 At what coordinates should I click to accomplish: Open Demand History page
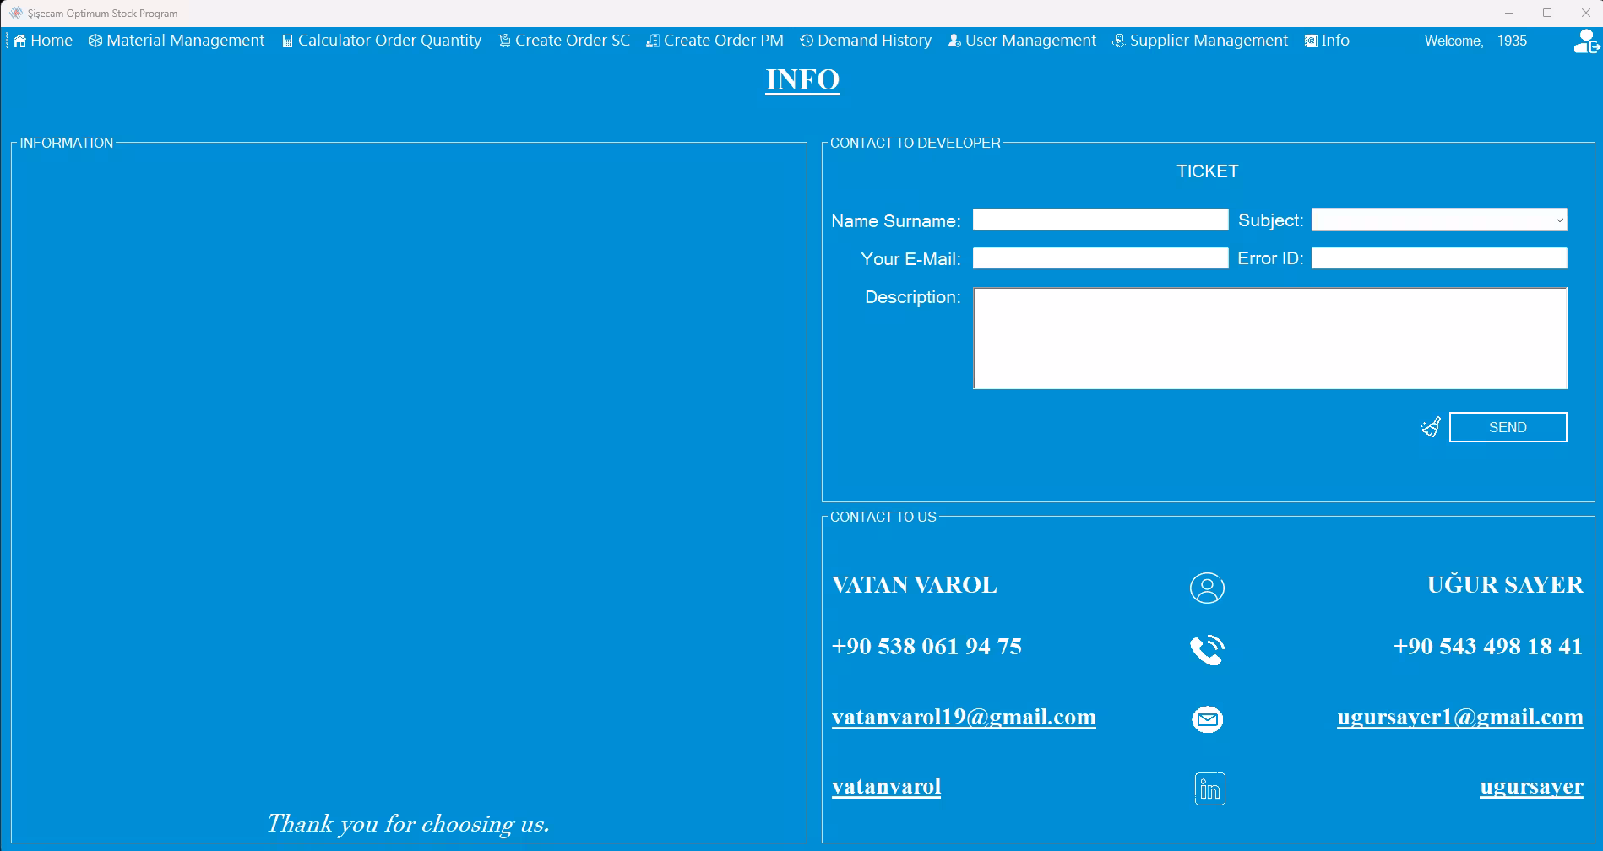pyautogui.click(x=866, y=41)
